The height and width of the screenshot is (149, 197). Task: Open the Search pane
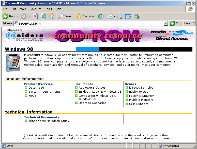tap(66, 16)
